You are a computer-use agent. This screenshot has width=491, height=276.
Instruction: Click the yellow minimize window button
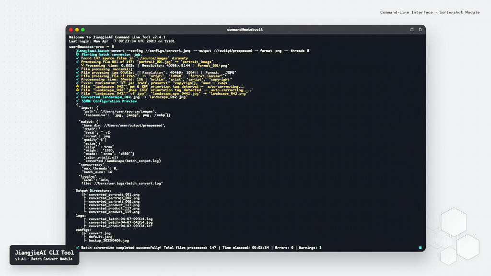tap(77, 30)
